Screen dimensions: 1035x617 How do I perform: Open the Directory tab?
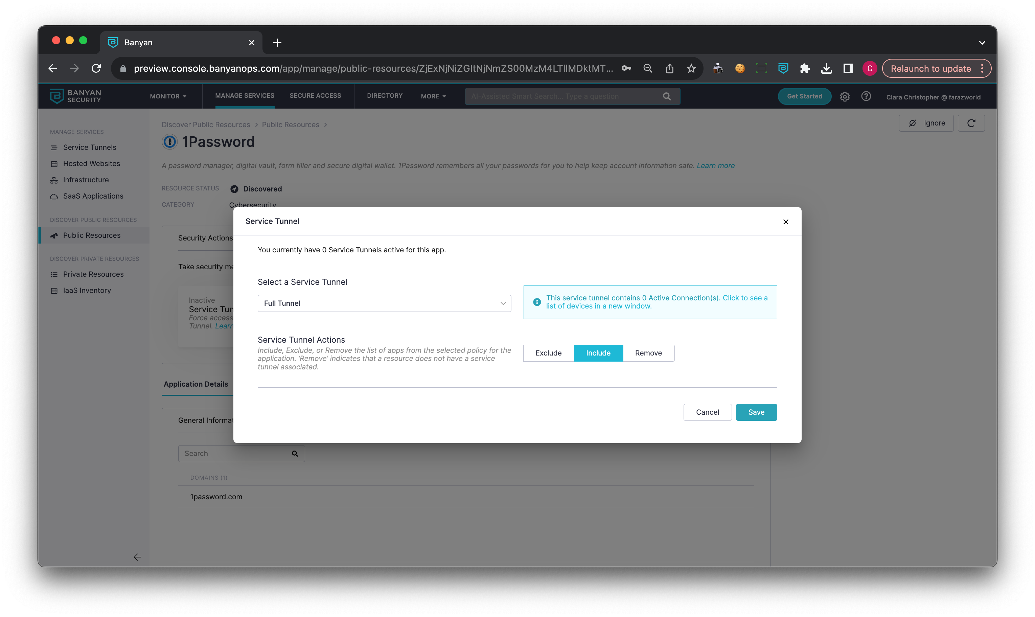(x=385, y=96)
